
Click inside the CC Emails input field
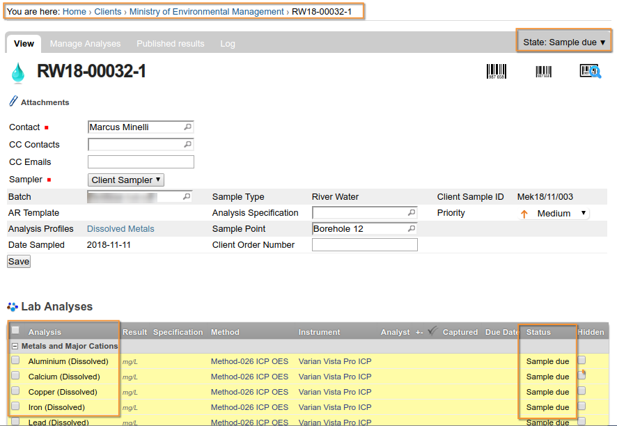139,161
